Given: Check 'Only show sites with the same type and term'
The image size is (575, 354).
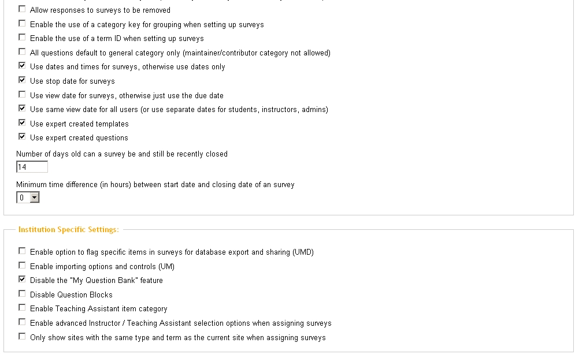Looking at the screenshot, I should [x=22, y=336].
